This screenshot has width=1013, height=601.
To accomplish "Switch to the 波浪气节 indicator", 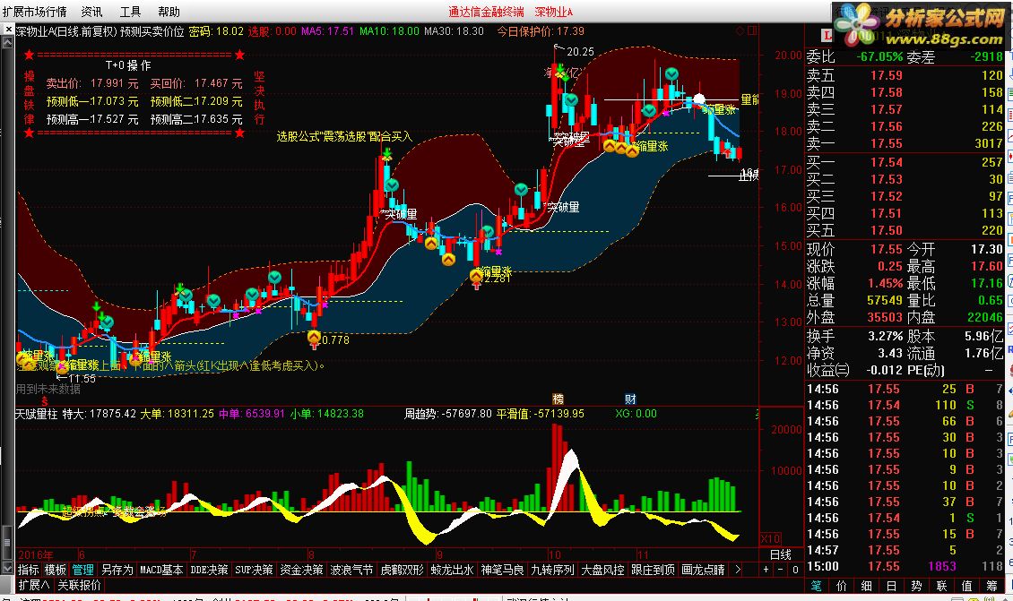I will (352, 570).
